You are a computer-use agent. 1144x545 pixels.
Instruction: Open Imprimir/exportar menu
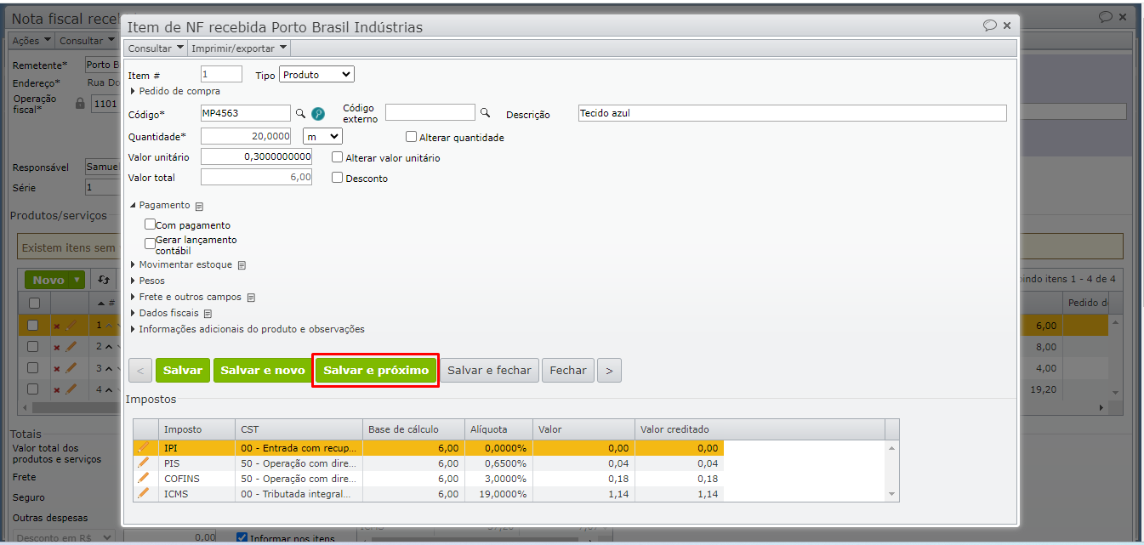coord(239,48)
